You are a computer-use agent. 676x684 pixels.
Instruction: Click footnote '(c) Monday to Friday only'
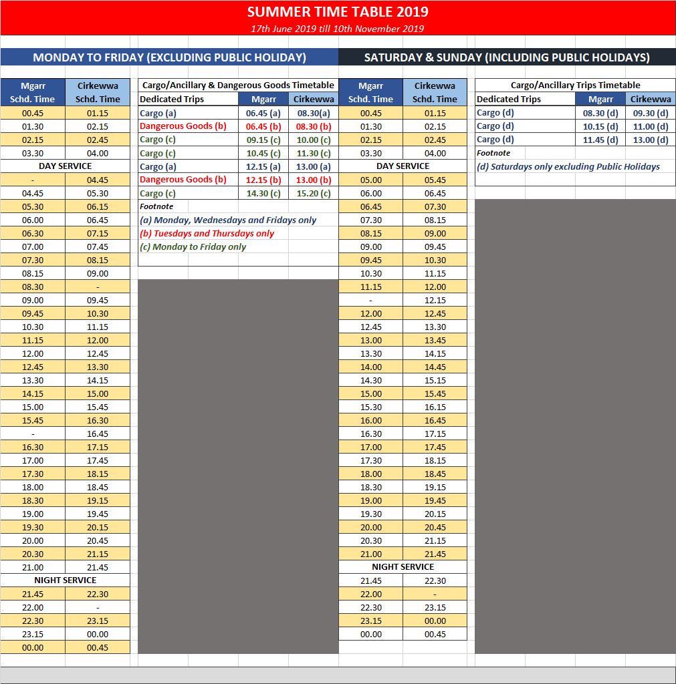(193, 247)
